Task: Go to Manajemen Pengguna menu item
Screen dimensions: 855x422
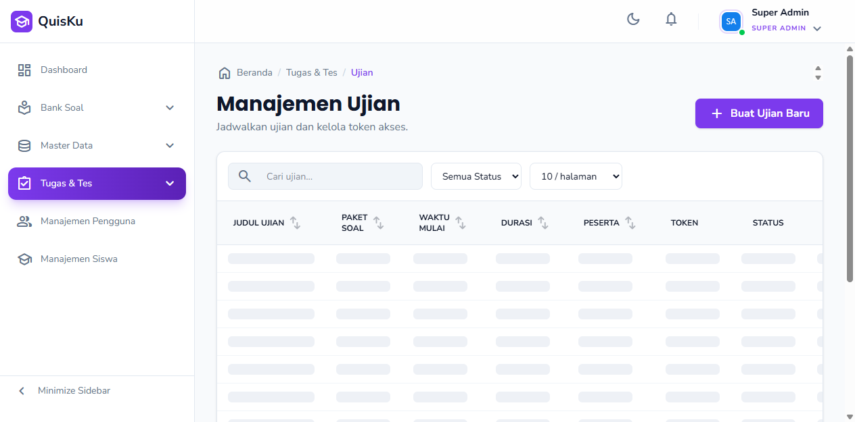Action: [x=97, y=221]
